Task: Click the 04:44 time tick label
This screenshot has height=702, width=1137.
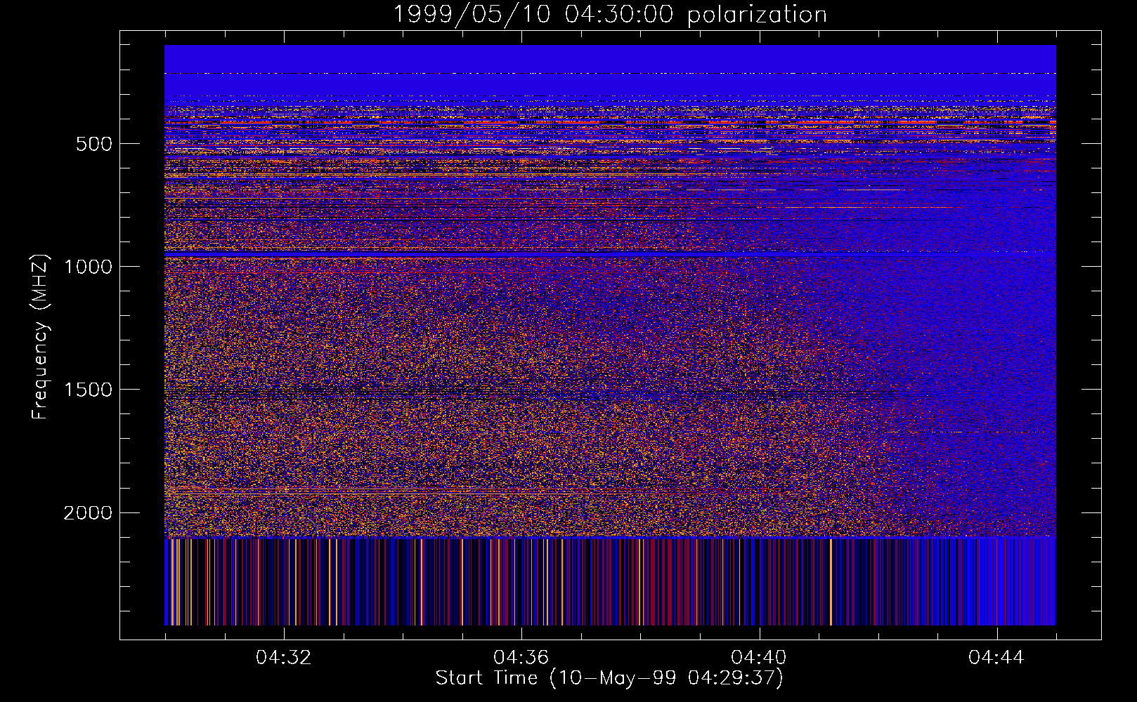Action: tap(996, 658)
